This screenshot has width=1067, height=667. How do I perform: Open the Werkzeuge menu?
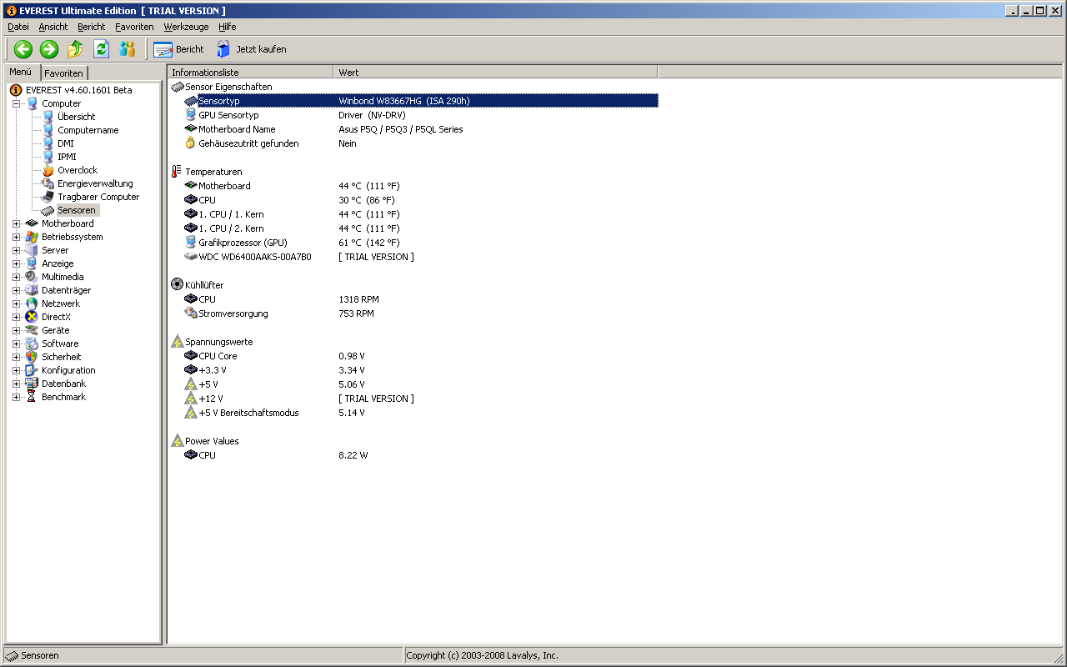point(186,27)
